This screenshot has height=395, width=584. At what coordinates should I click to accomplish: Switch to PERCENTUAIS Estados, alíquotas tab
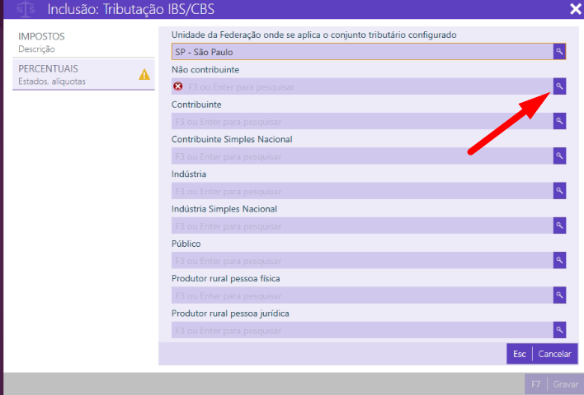click(74, 74)
